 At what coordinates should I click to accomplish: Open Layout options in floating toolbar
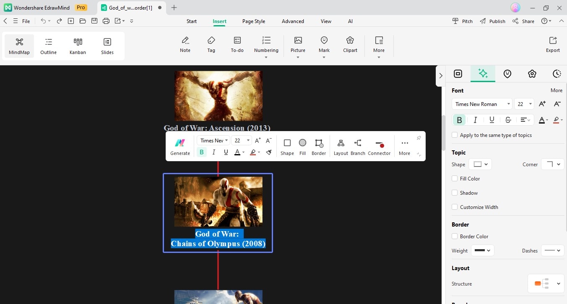[341, 147]
